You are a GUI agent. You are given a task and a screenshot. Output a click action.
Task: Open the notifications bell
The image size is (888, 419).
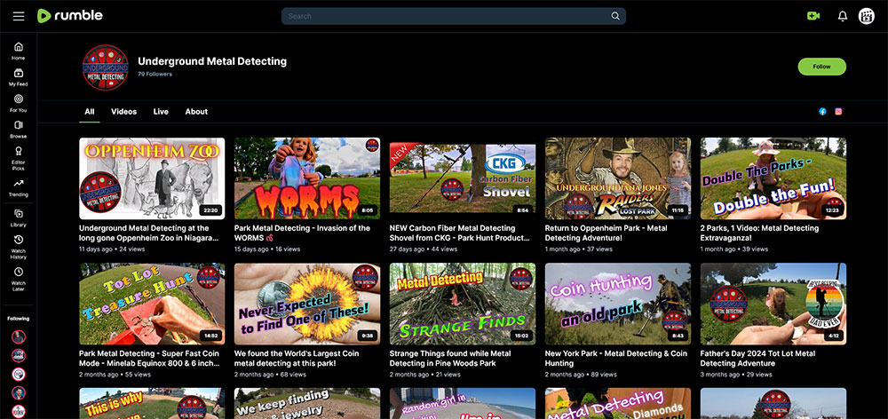[843, 16]
